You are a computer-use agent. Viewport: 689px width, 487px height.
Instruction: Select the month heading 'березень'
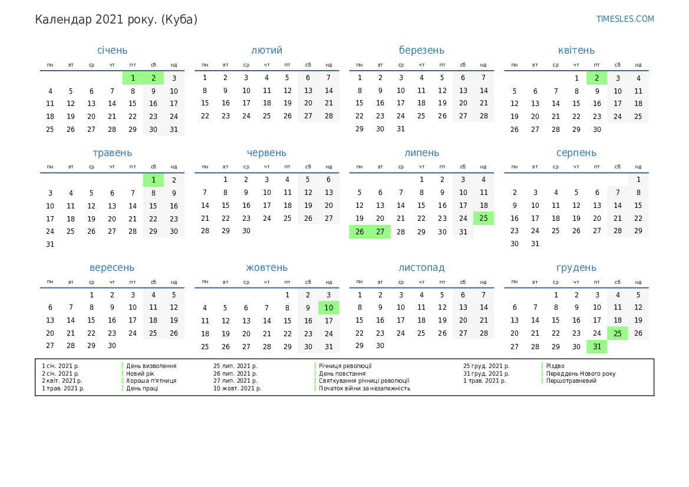(421, 50)
